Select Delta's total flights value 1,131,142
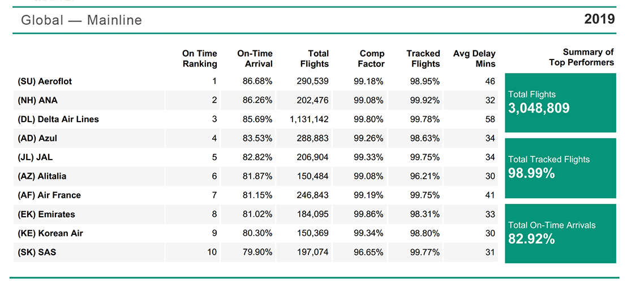 [308, 119]
